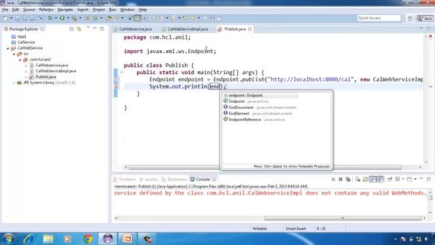Viewport: 435px width, 245px height.
Task: Click Remove Launch (X) in Console
Action: point(341,179)
